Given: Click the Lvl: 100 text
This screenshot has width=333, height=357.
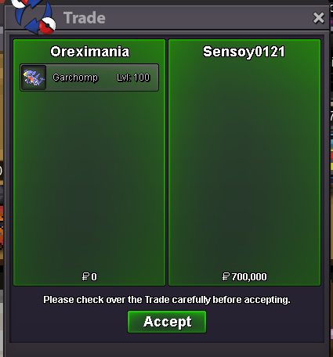Looking at the screenshot, I should pyautogui.click(x=133, y=78).
